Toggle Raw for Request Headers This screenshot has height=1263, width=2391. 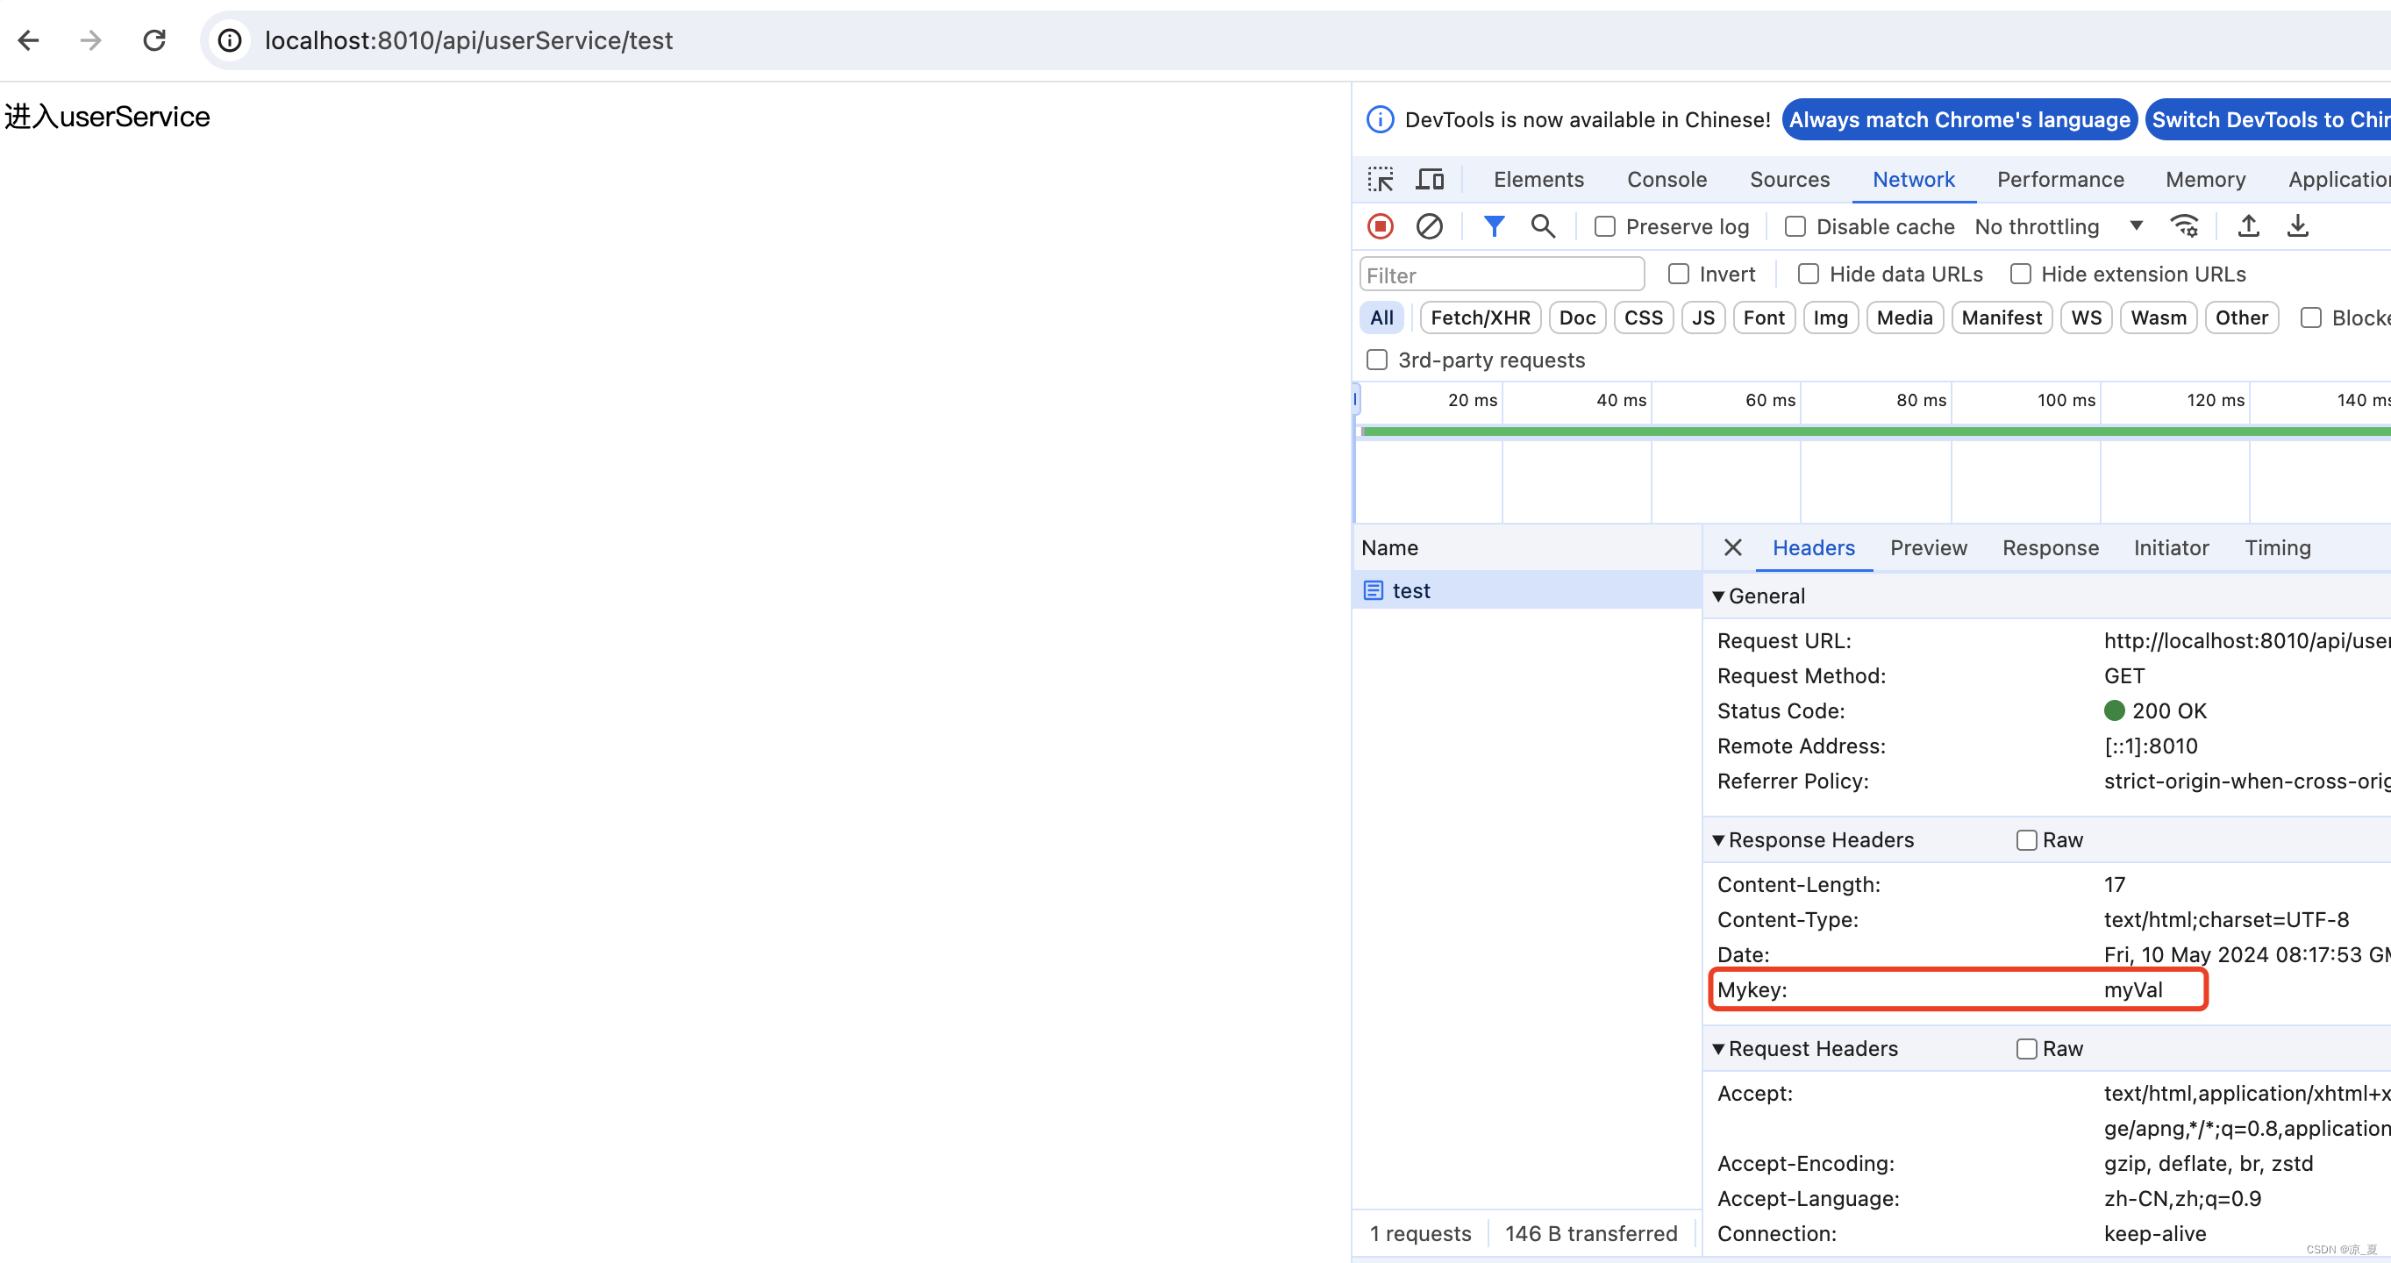click(x=2026, y=1050)
